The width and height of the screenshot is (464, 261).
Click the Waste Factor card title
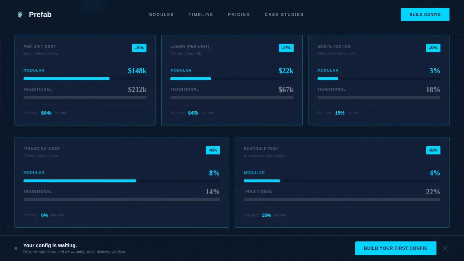coord(334,46)
